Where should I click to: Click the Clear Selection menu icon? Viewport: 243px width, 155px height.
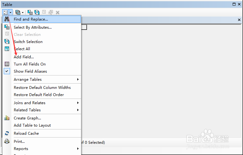tap(7, 34)
